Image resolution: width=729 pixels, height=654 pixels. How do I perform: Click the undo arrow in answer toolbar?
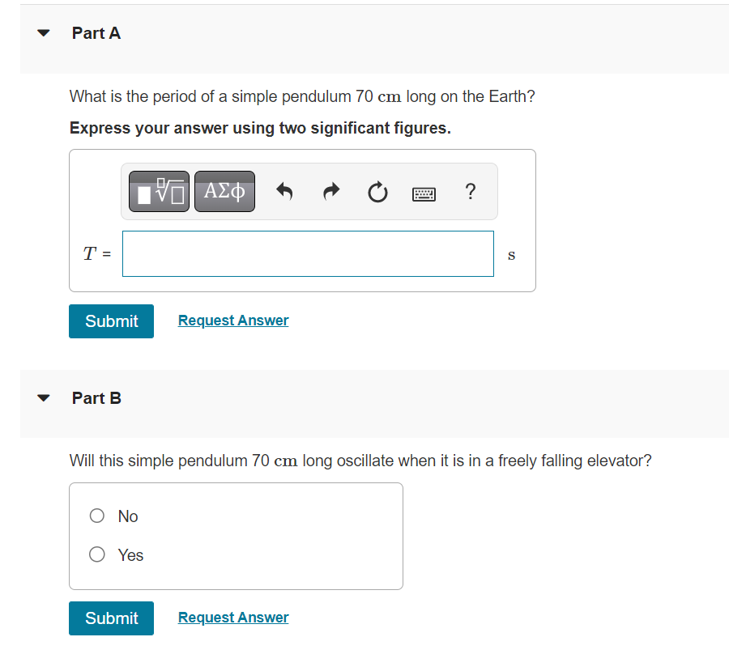coord(283,193)
